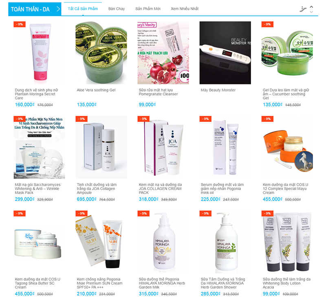The width and height of the screenshot is (326, 298).
Task: Click the pomegranate cleanser product image
Action: tap(163, 53)
